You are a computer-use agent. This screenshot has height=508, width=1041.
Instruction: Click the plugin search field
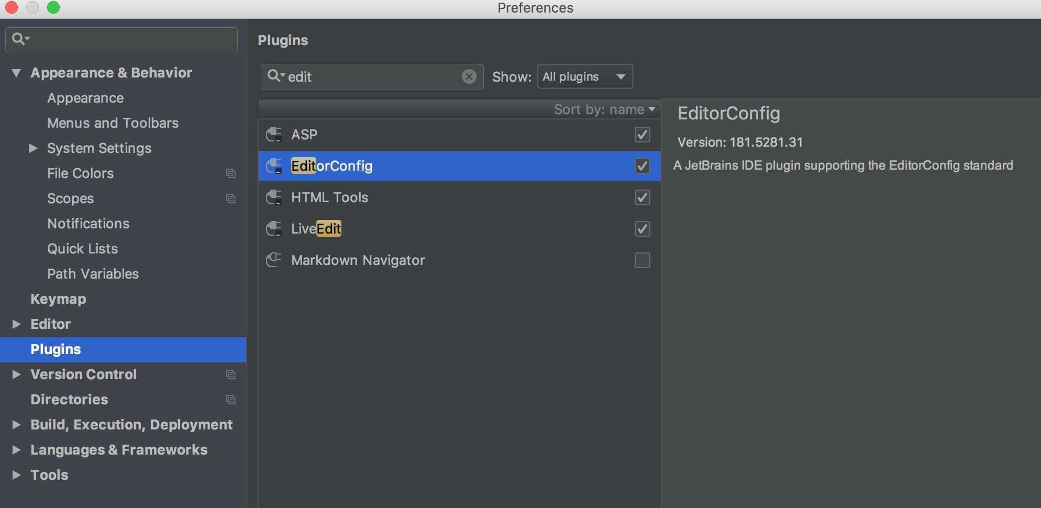(x=372, y=77)
